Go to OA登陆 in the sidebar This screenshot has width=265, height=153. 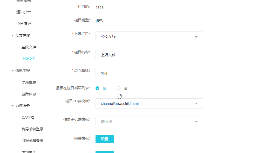28,117
